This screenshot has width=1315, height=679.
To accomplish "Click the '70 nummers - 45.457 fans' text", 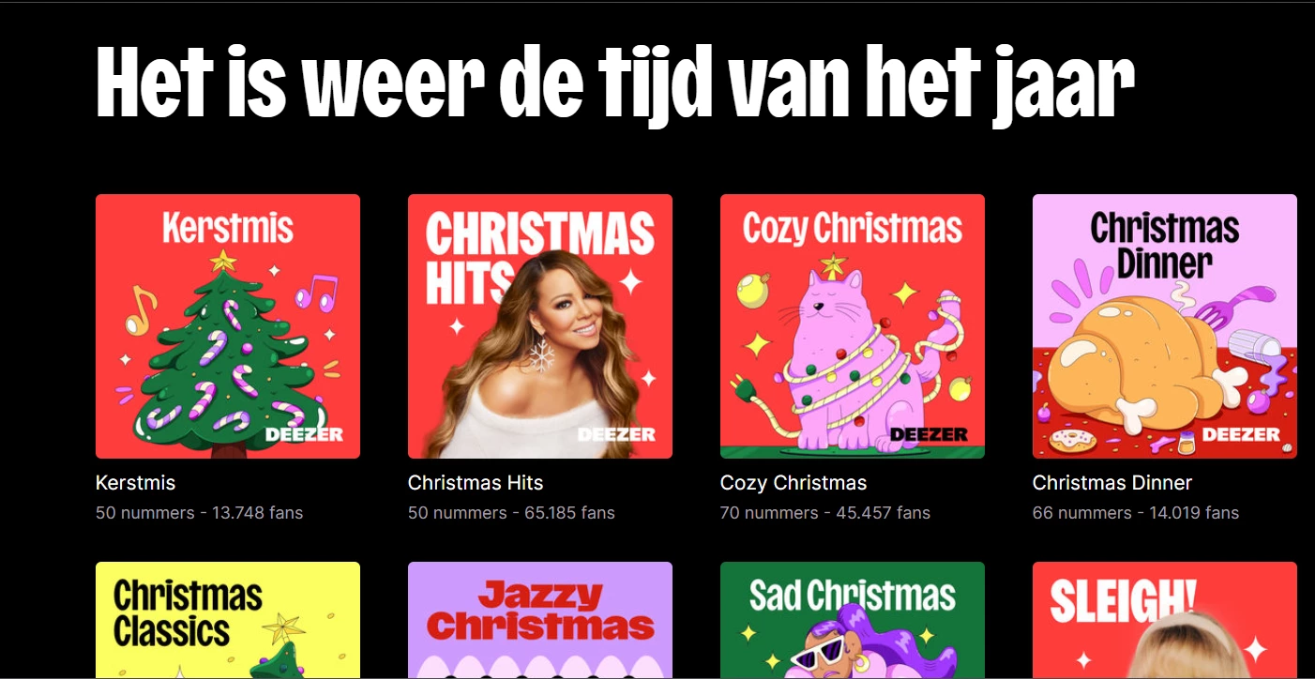I will click(825, 513).
